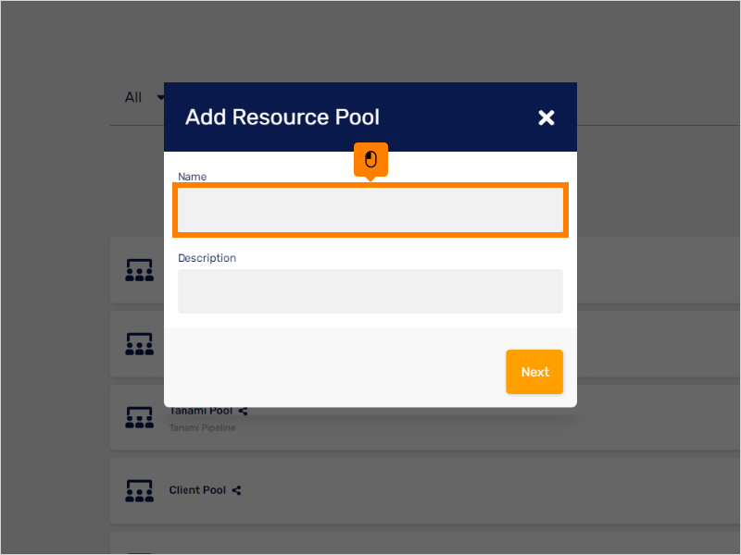Select the Client Pool link

coord(197,490)
